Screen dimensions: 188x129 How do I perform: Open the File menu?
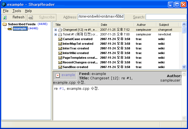tap(6, 11)
